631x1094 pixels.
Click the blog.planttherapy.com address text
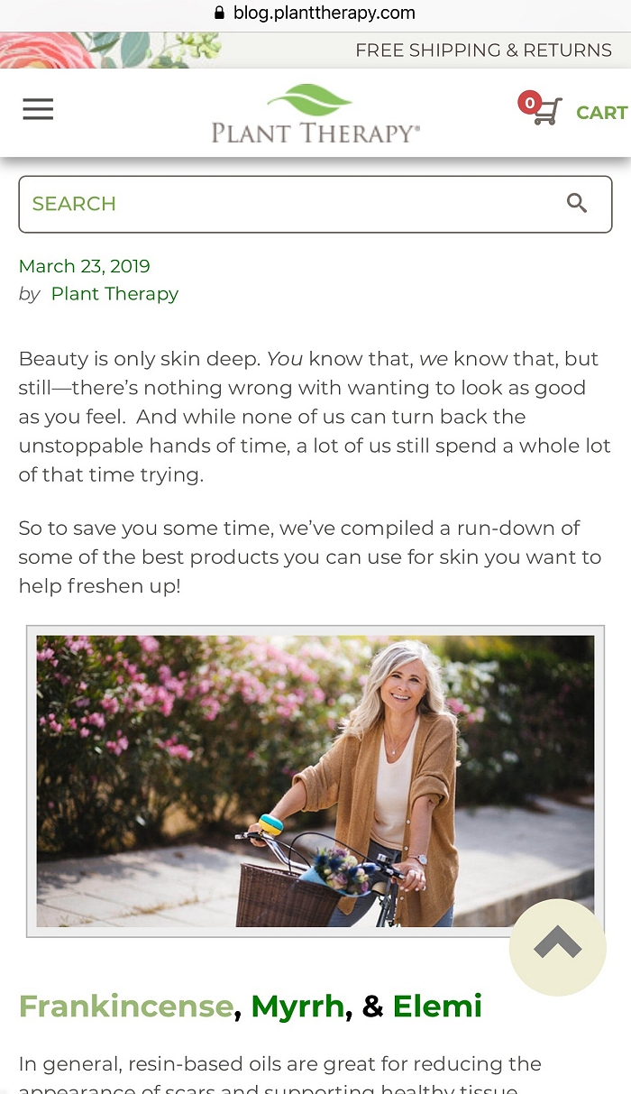(325, 14)
